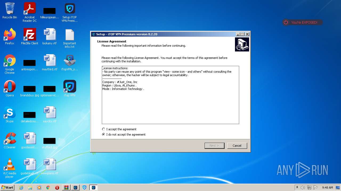Click the active iTOP VPN Setup taskbar button
Image resolution: width=341 pixels, height=191 pixels.
pyautogui.click(x=94, y=188)
